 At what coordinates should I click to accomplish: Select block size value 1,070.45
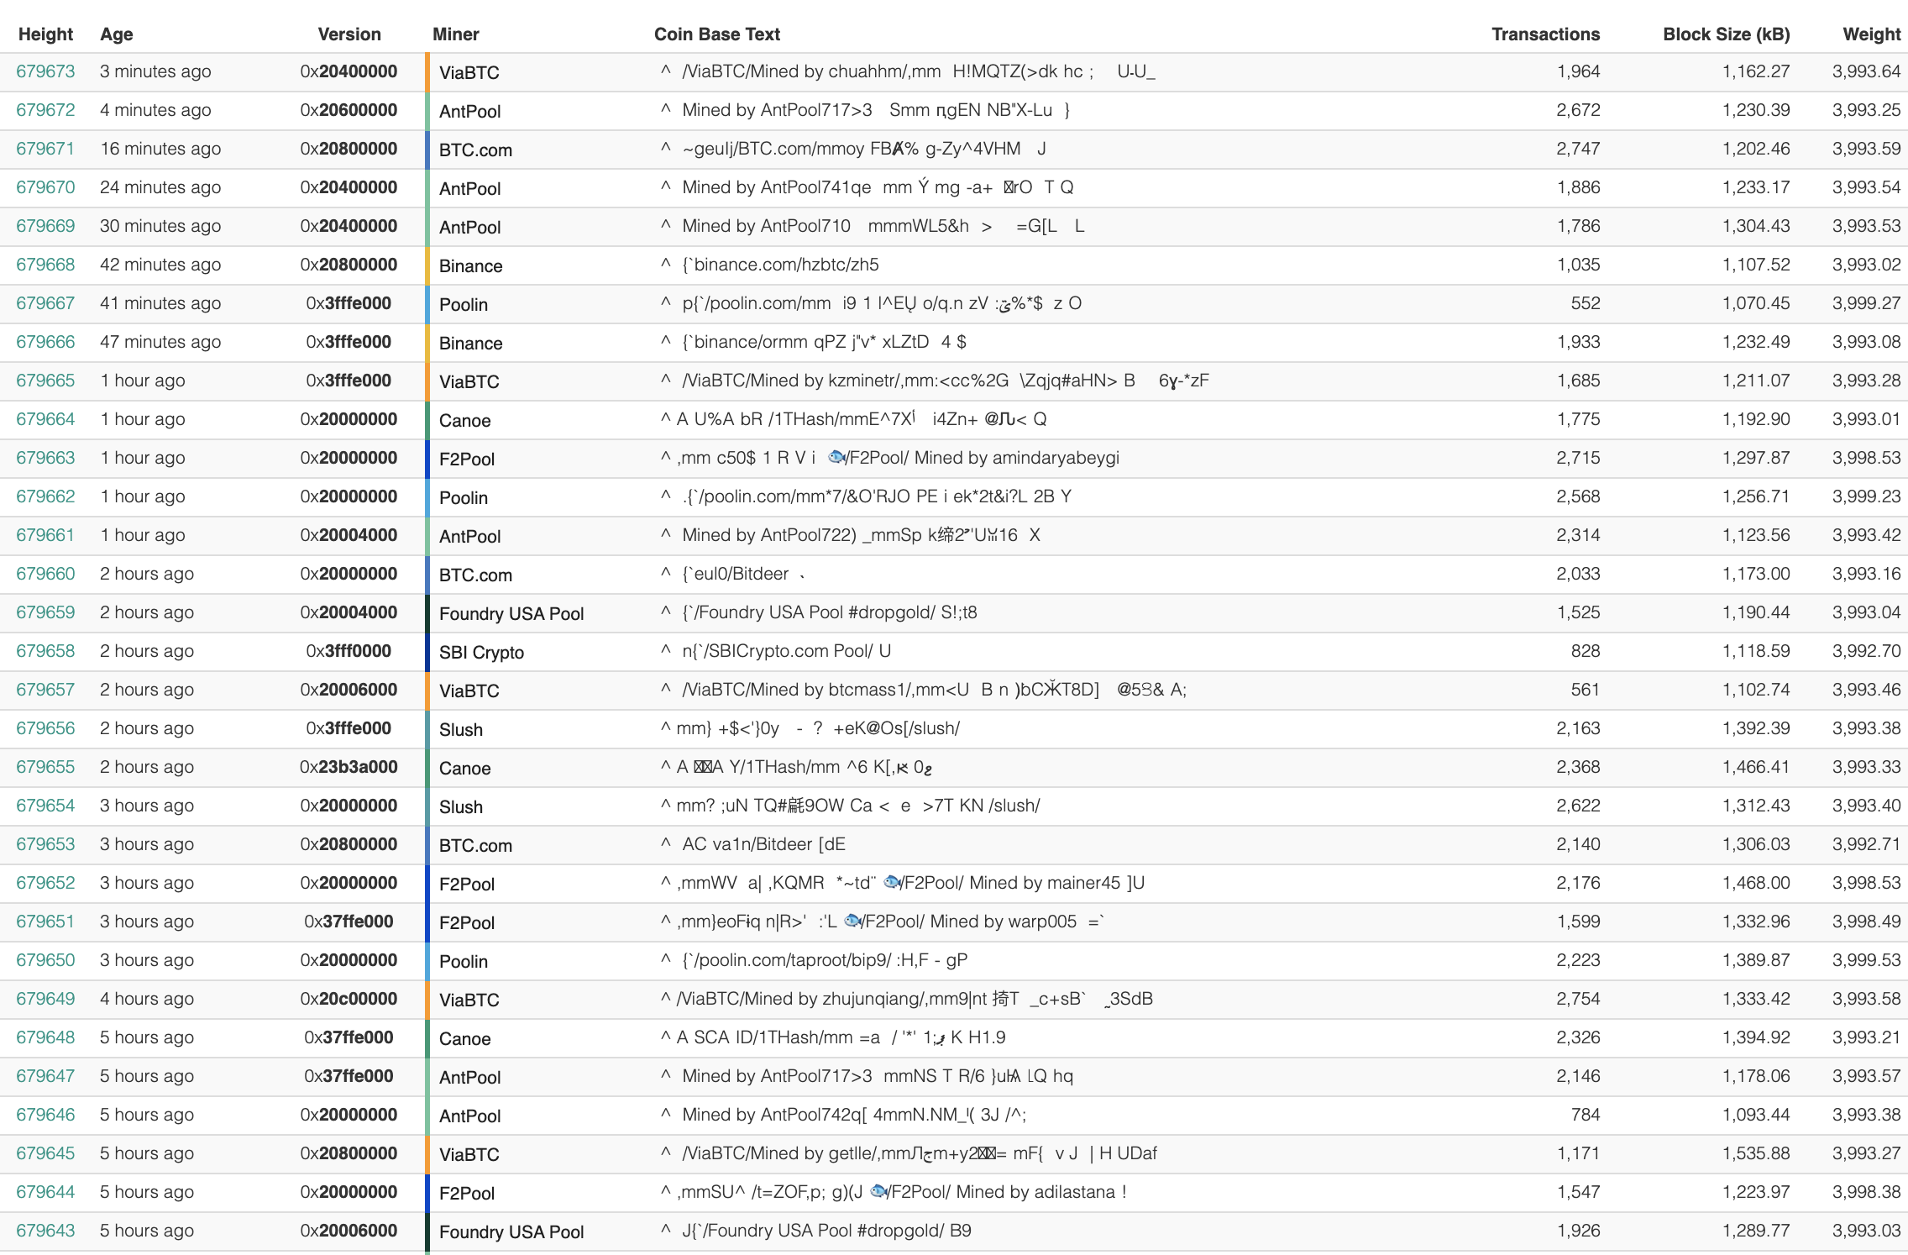click(1756, 303)
